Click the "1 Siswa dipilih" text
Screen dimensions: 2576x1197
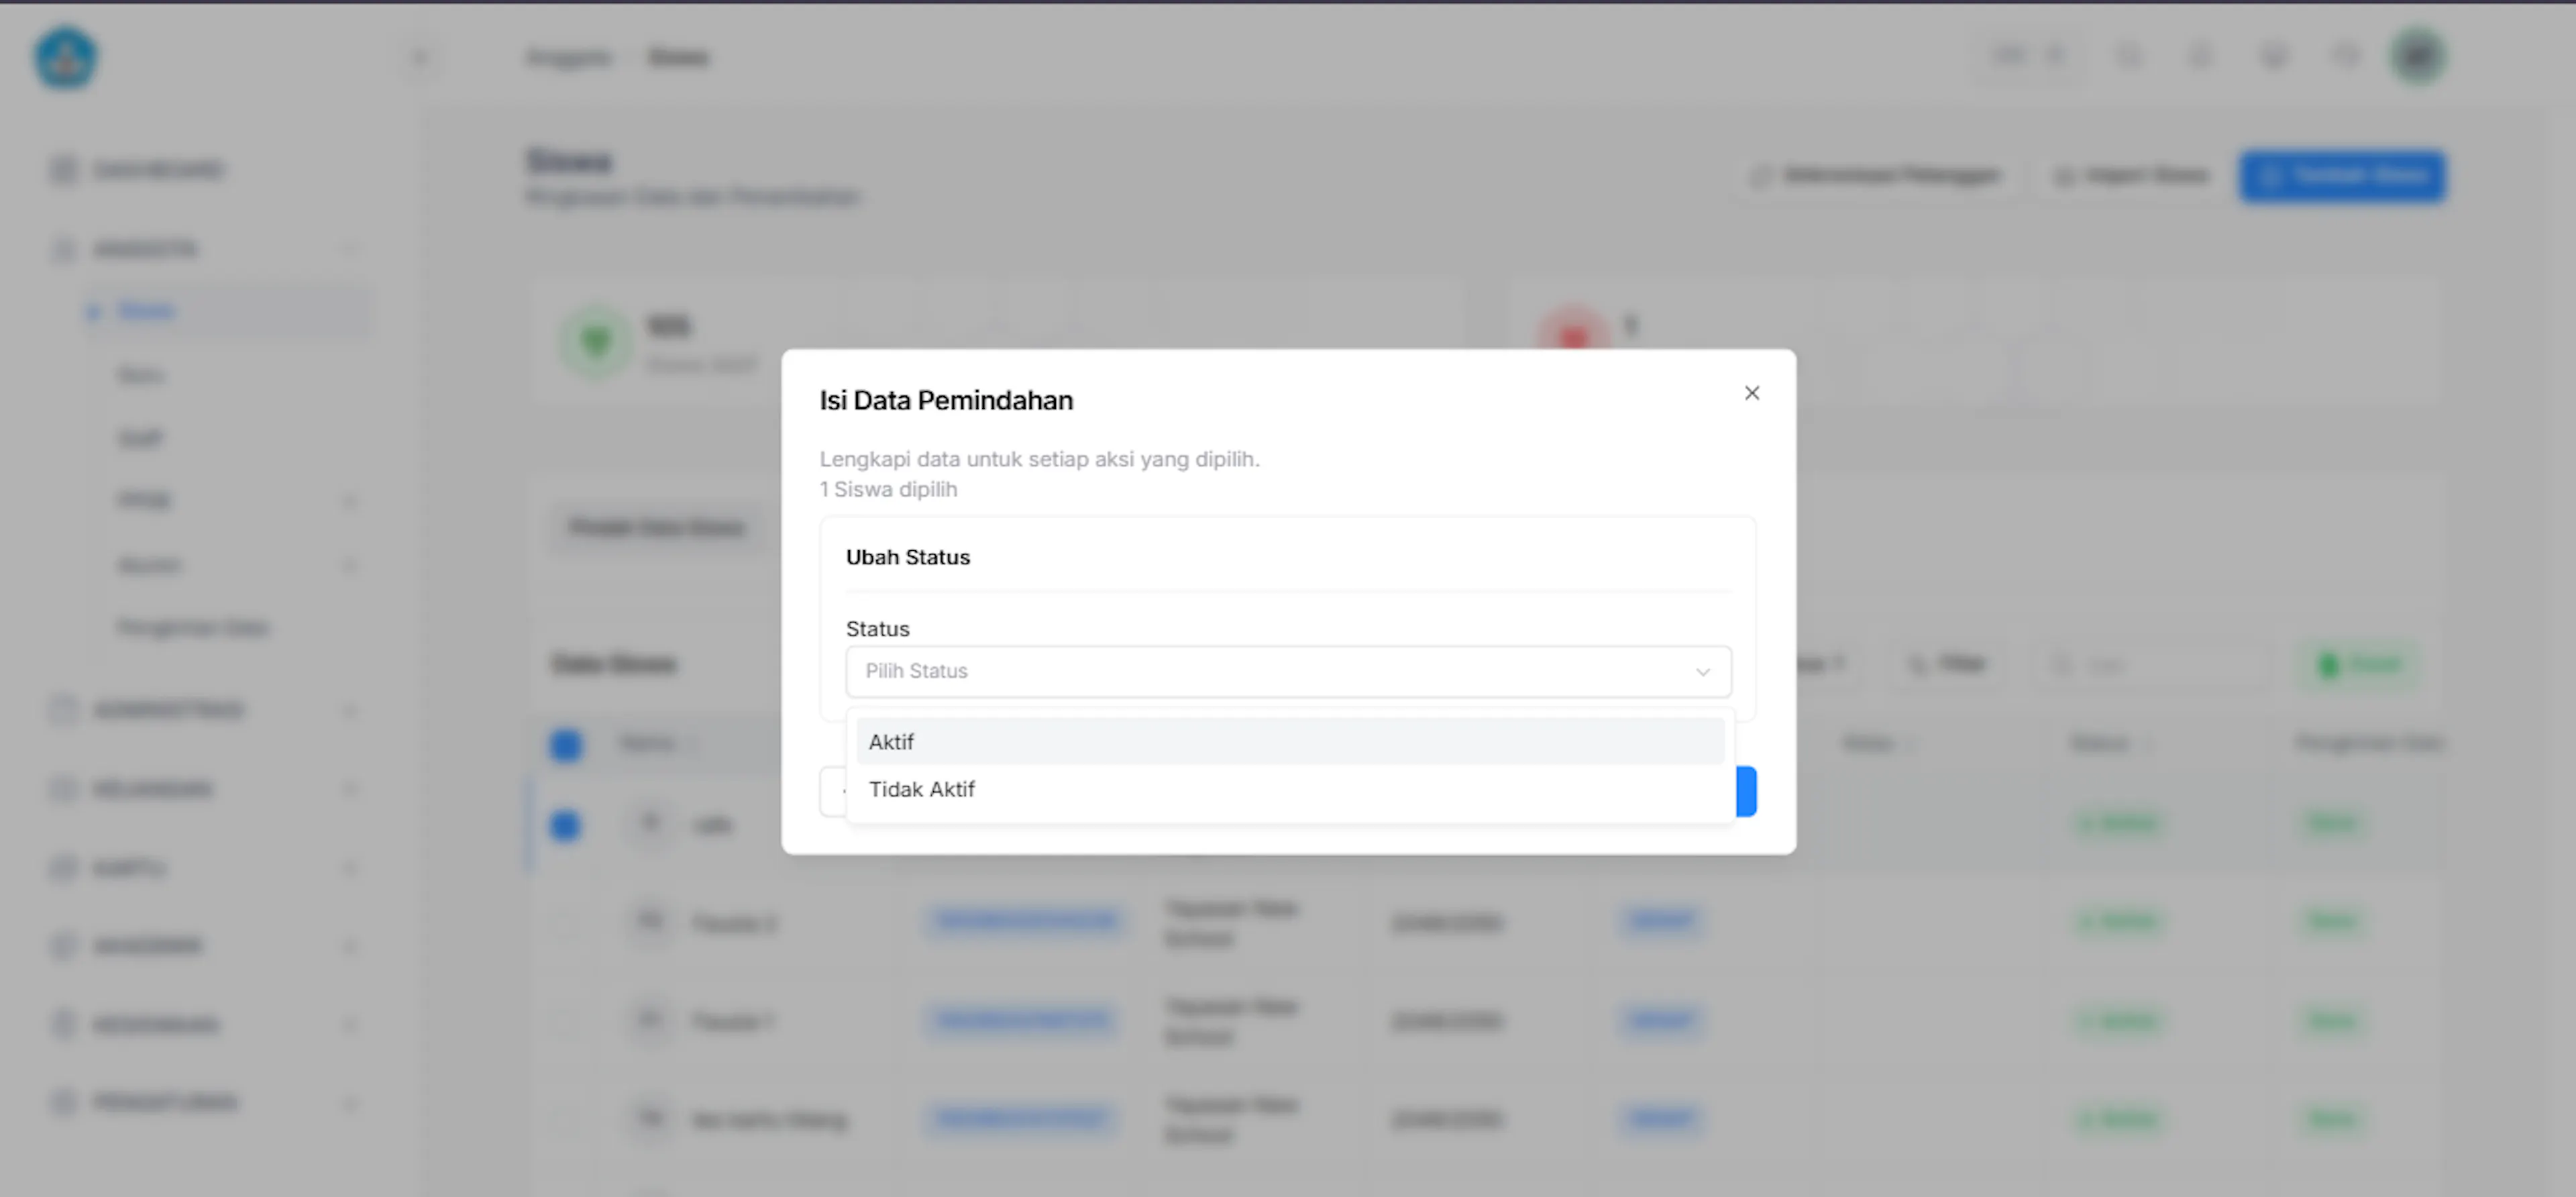pos(888,489)
